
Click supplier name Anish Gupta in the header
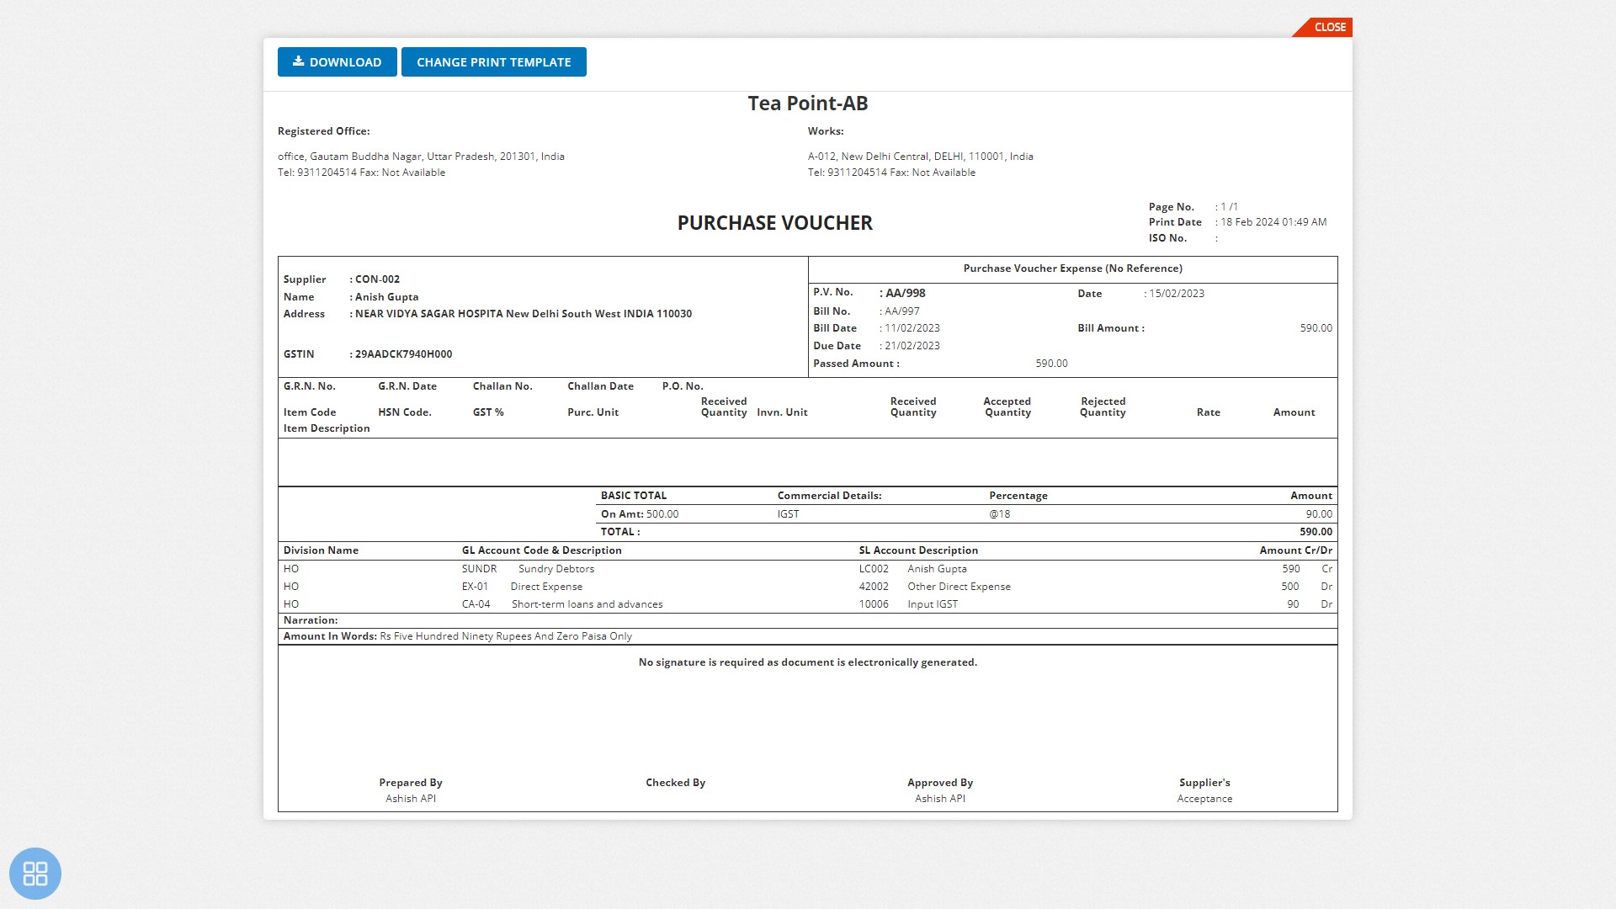pyautogui.click(x=386, y=297)
